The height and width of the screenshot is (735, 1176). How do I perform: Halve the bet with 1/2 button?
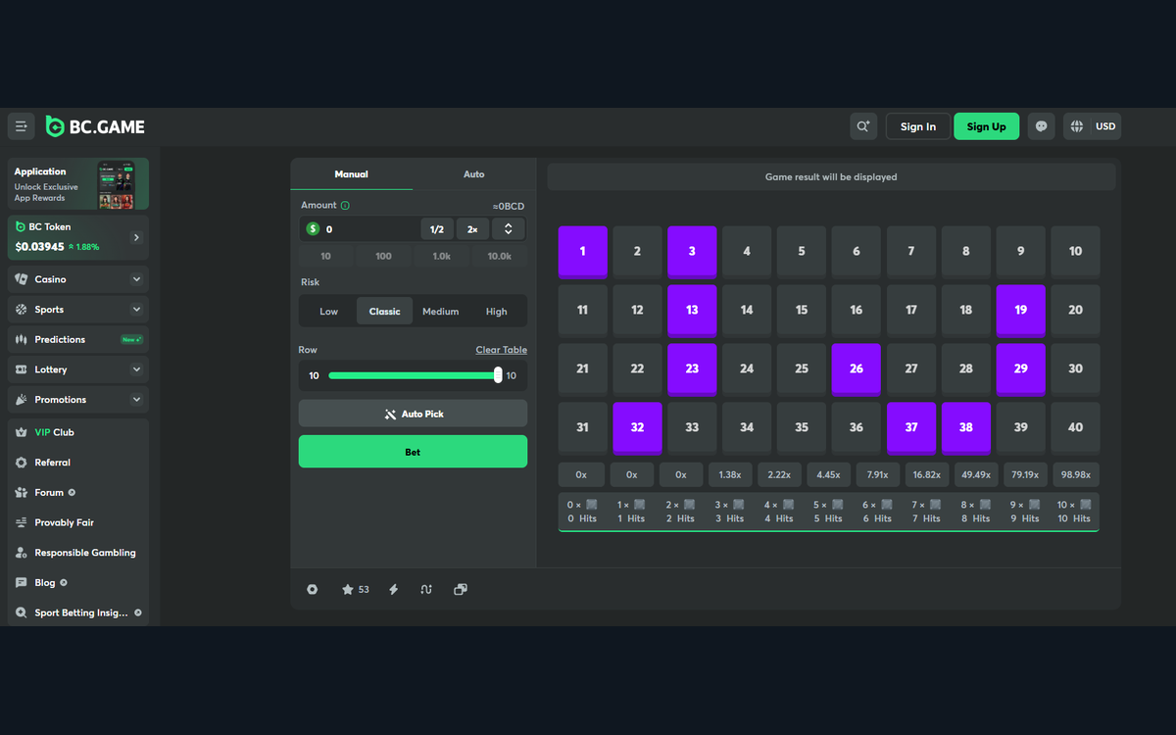437,229
